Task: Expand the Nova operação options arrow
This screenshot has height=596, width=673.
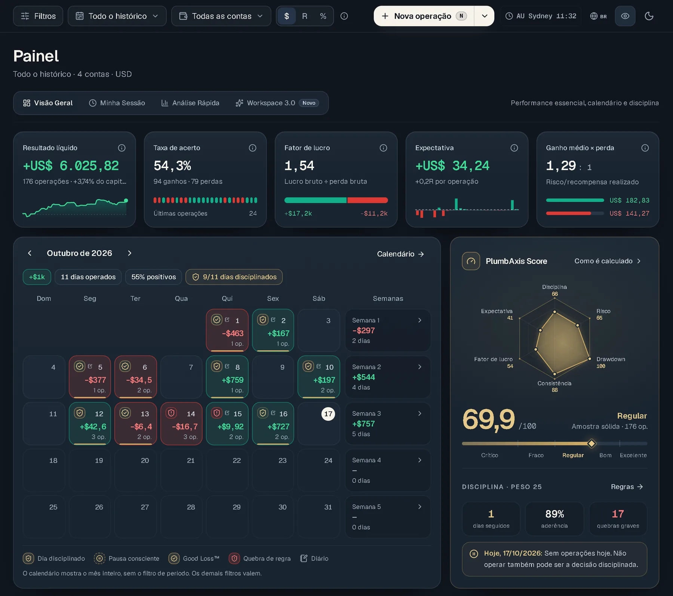Action: pos(485,16)
